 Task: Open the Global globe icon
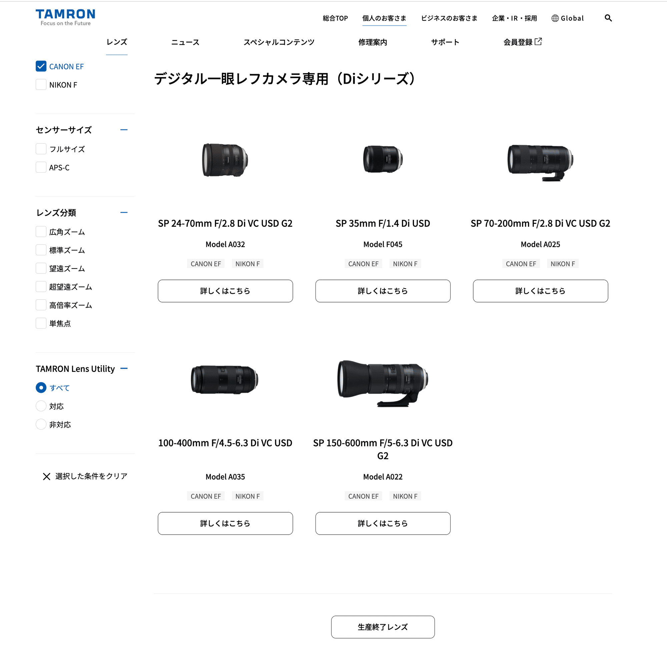click(x=555, y=18)
